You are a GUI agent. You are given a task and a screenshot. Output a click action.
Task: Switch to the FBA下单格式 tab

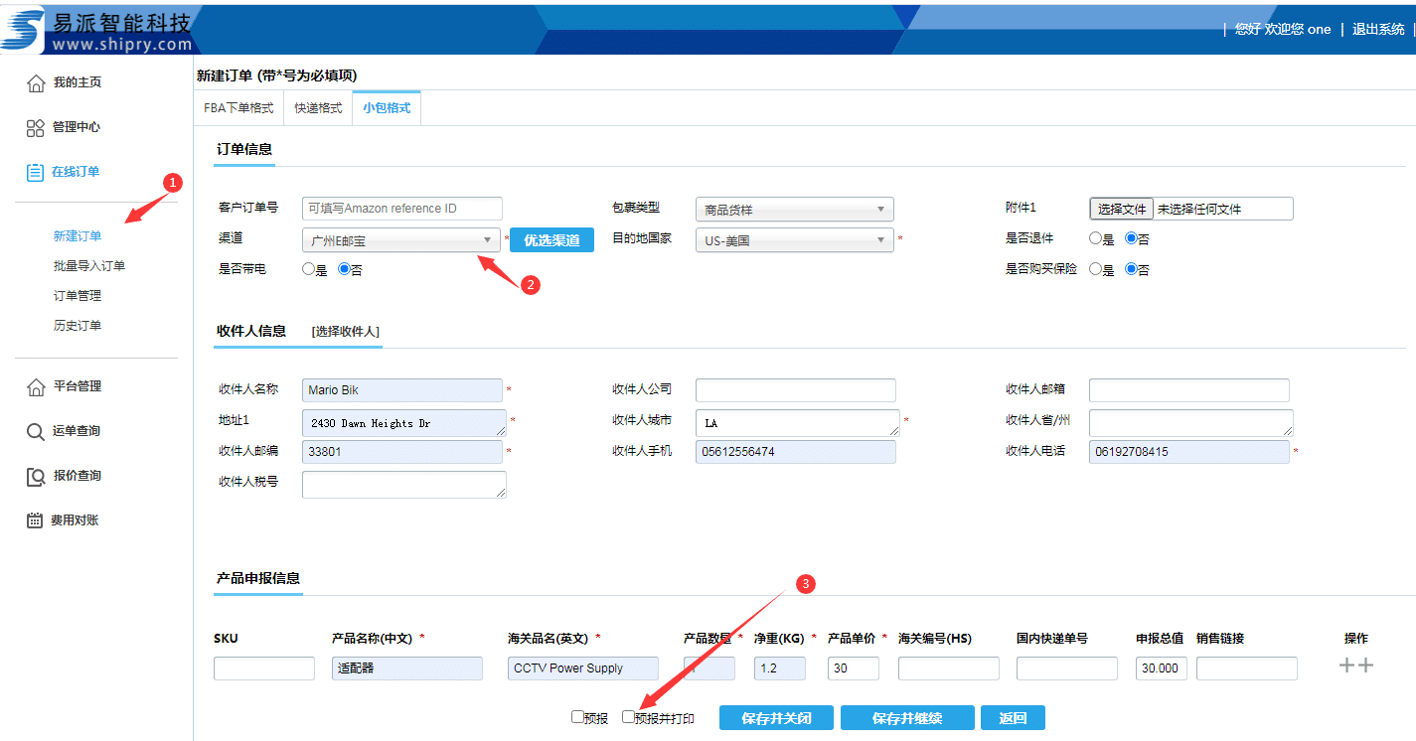[x=238, y=108]
